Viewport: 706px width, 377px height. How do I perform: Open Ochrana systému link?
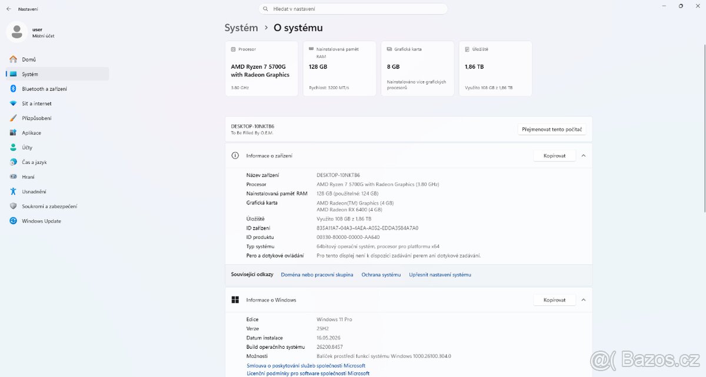coord(381,275)
